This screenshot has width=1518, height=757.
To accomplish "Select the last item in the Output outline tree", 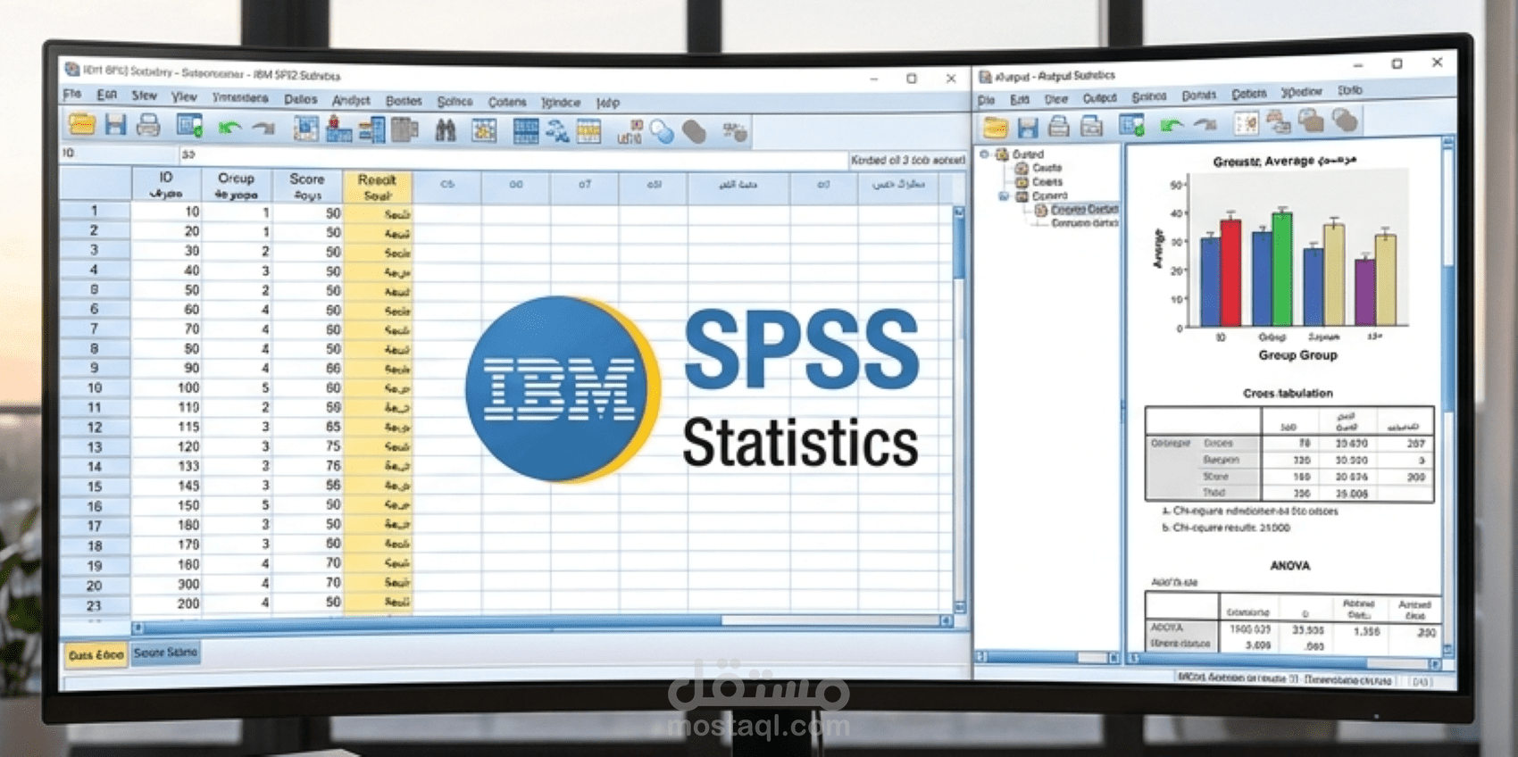I will [1084, 223].
